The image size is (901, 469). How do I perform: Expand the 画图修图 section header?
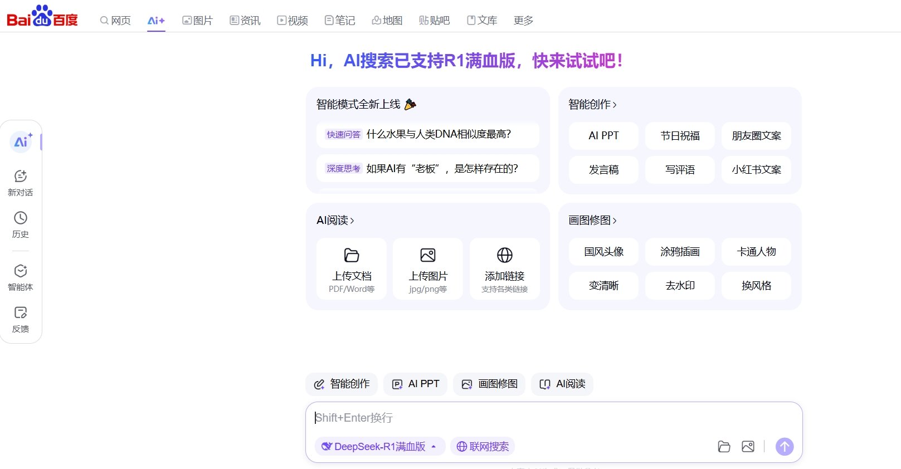[x=592, y=220]
